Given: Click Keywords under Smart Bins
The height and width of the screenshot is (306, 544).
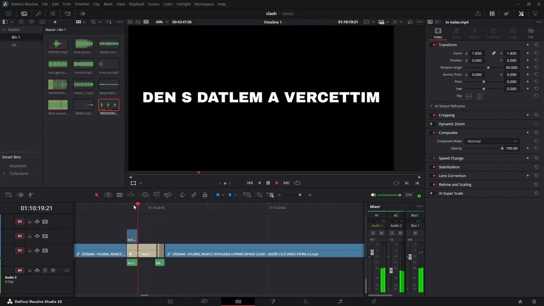Looking at the screenshot, I should click(18, 166).
